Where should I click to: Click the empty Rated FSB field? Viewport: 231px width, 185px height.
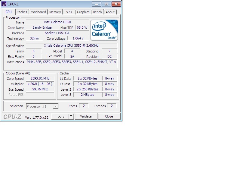point(40,95)
